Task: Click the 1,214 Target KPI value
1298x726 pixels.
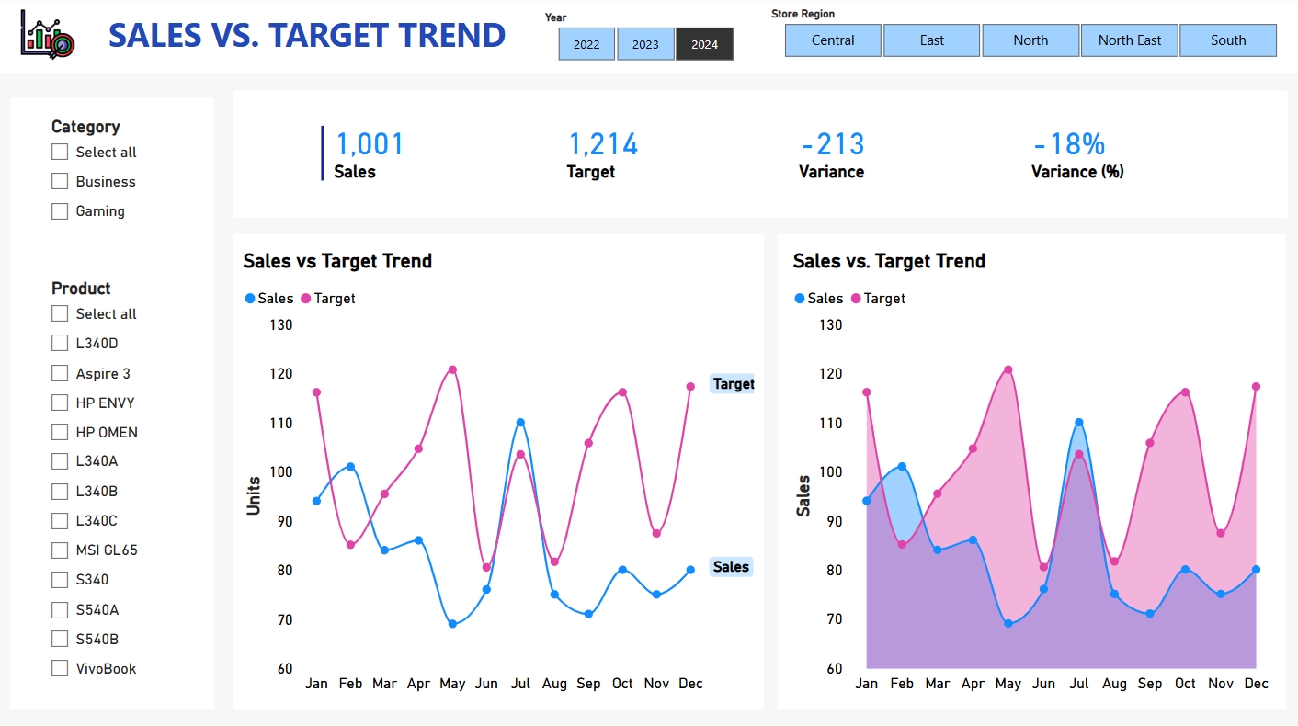Action: click(x=603, y=144)
